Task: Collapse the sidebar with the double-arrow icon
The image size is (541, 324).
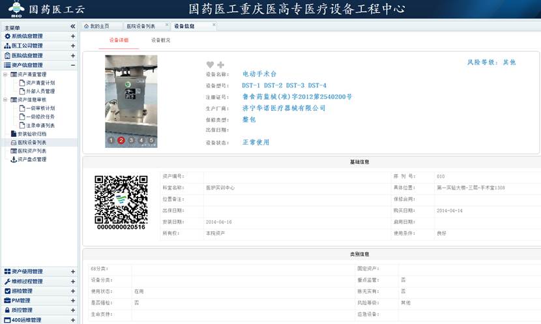Action: point(73,27)
